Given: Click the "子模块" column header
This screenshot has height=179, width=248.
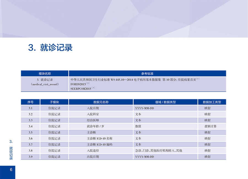Looking at the screenshot, I should tap(54, 102).
